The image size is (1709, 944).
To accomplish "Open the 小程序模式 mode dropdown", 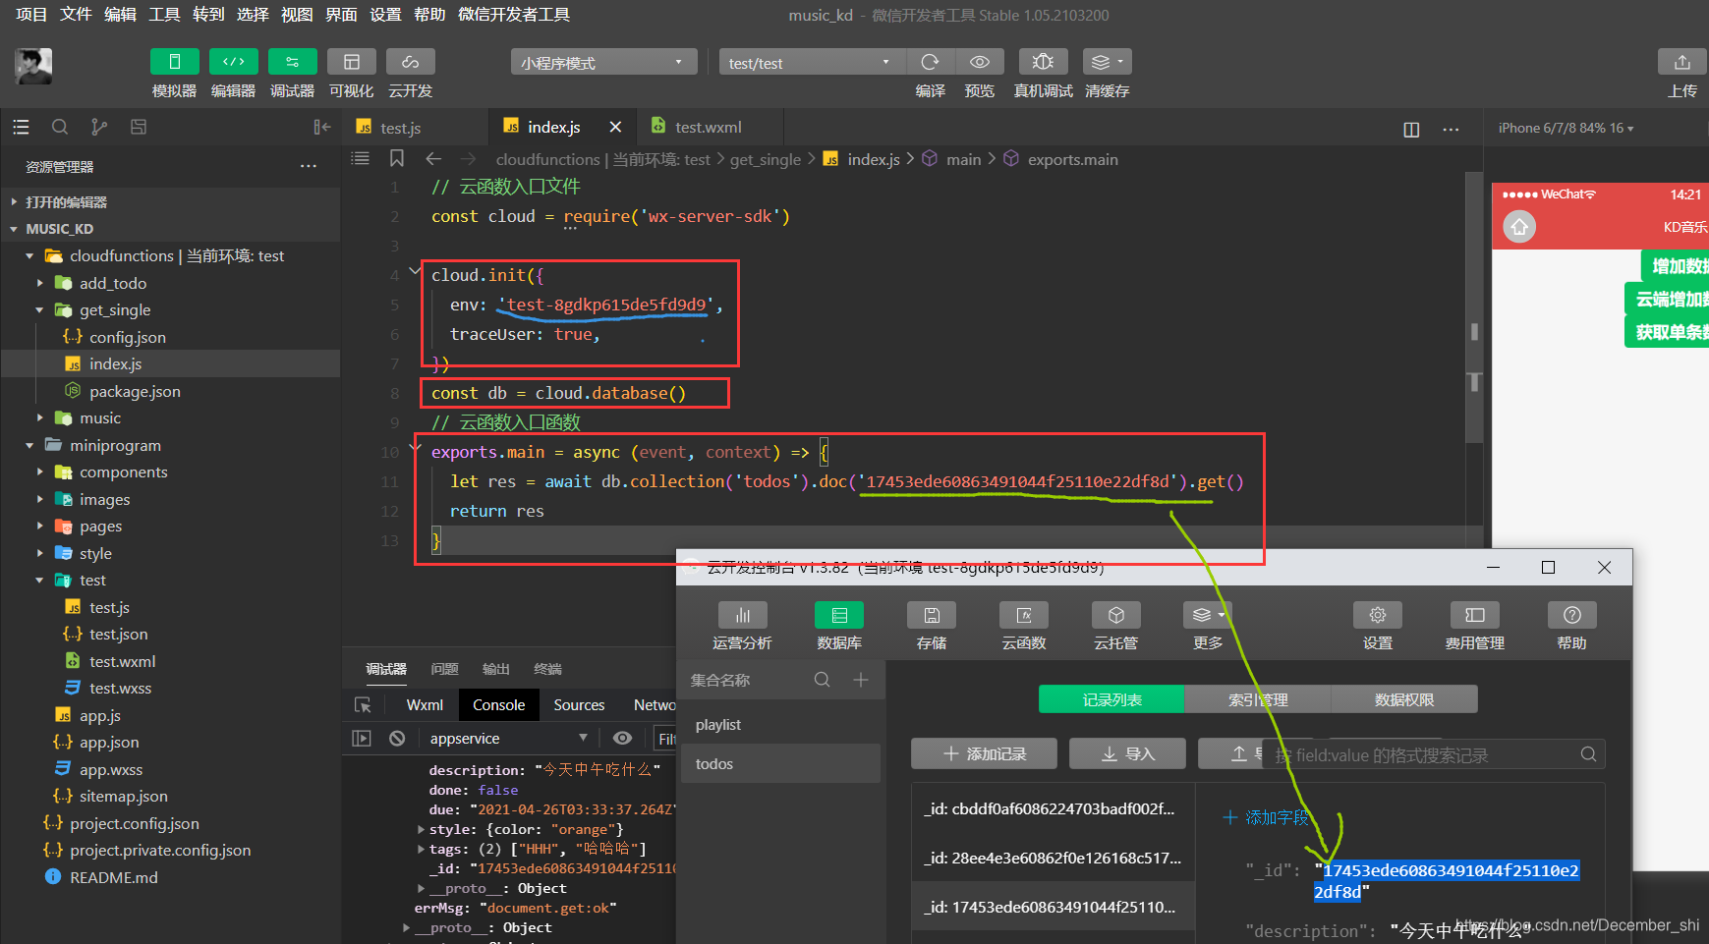I will (x=603, y=63).
